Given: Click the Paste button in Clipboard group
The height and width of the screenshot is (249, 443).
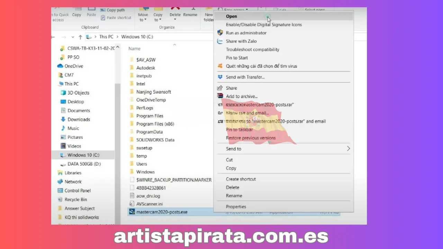Looking at the screenshot, I should [x=91, y=12].
